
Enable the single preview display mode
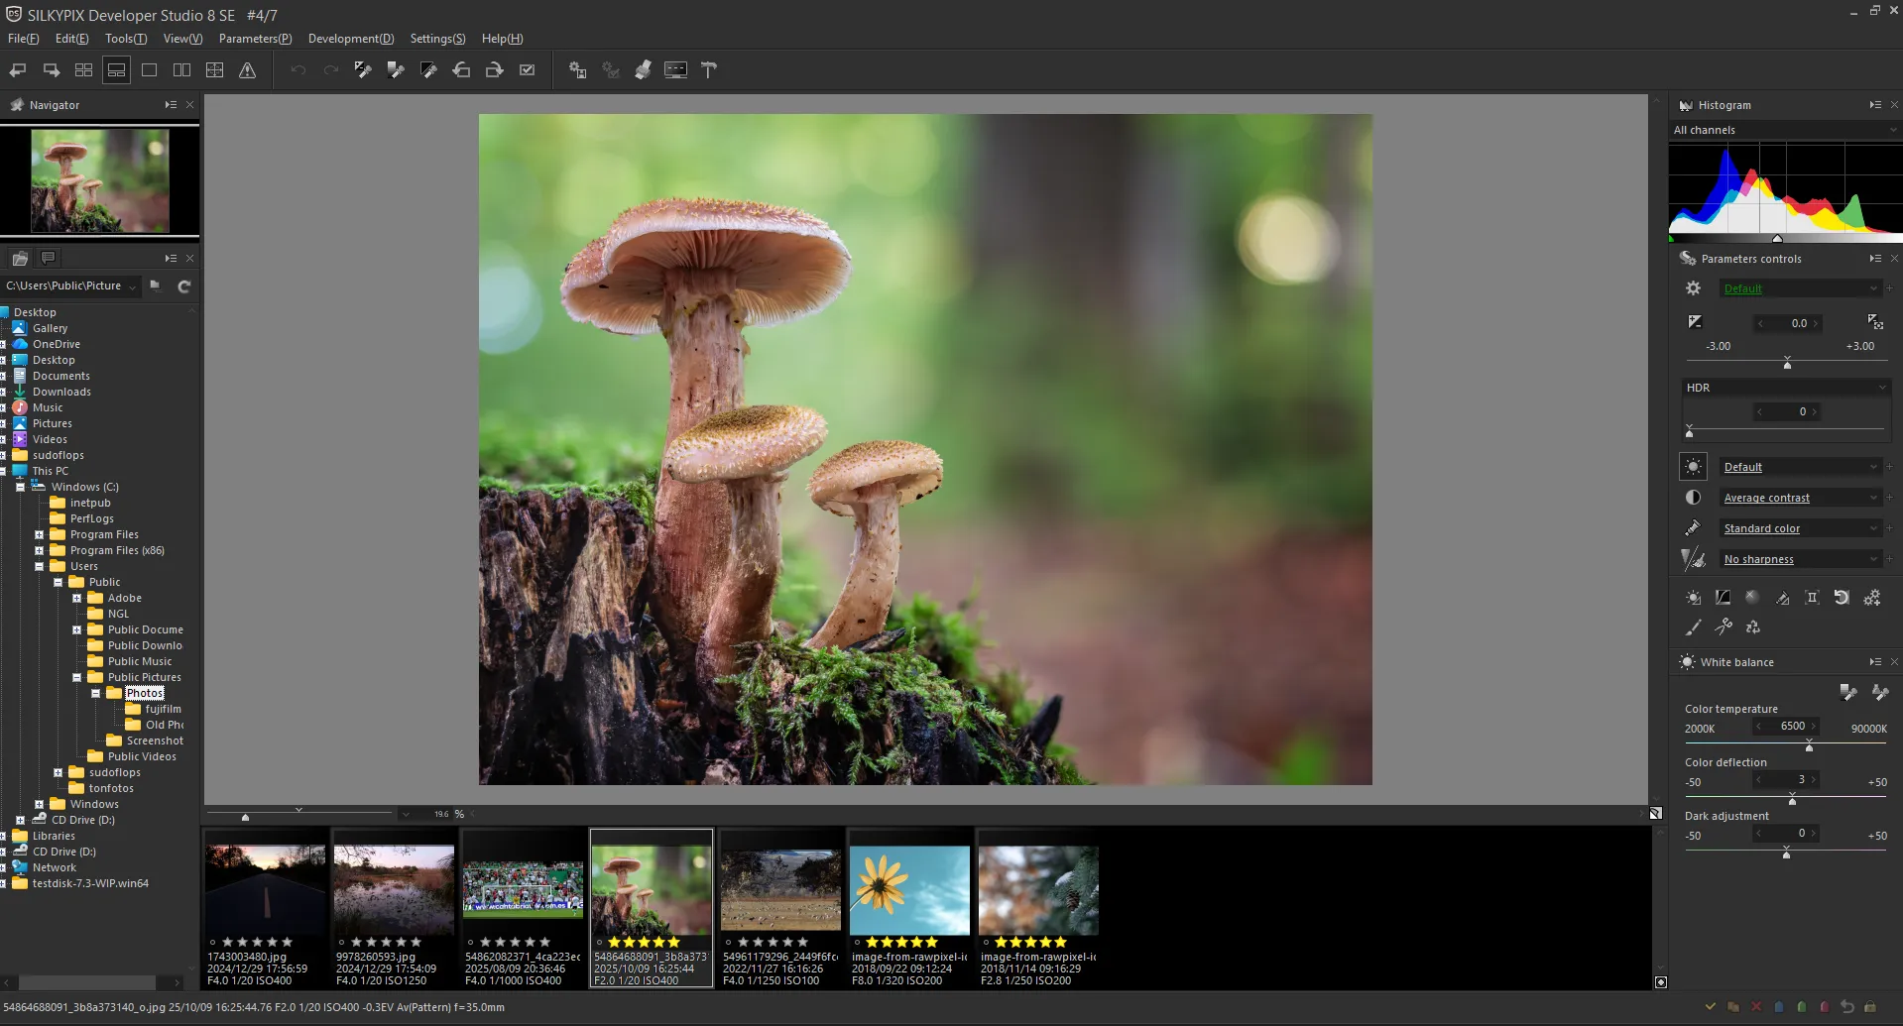coord(150,69)
